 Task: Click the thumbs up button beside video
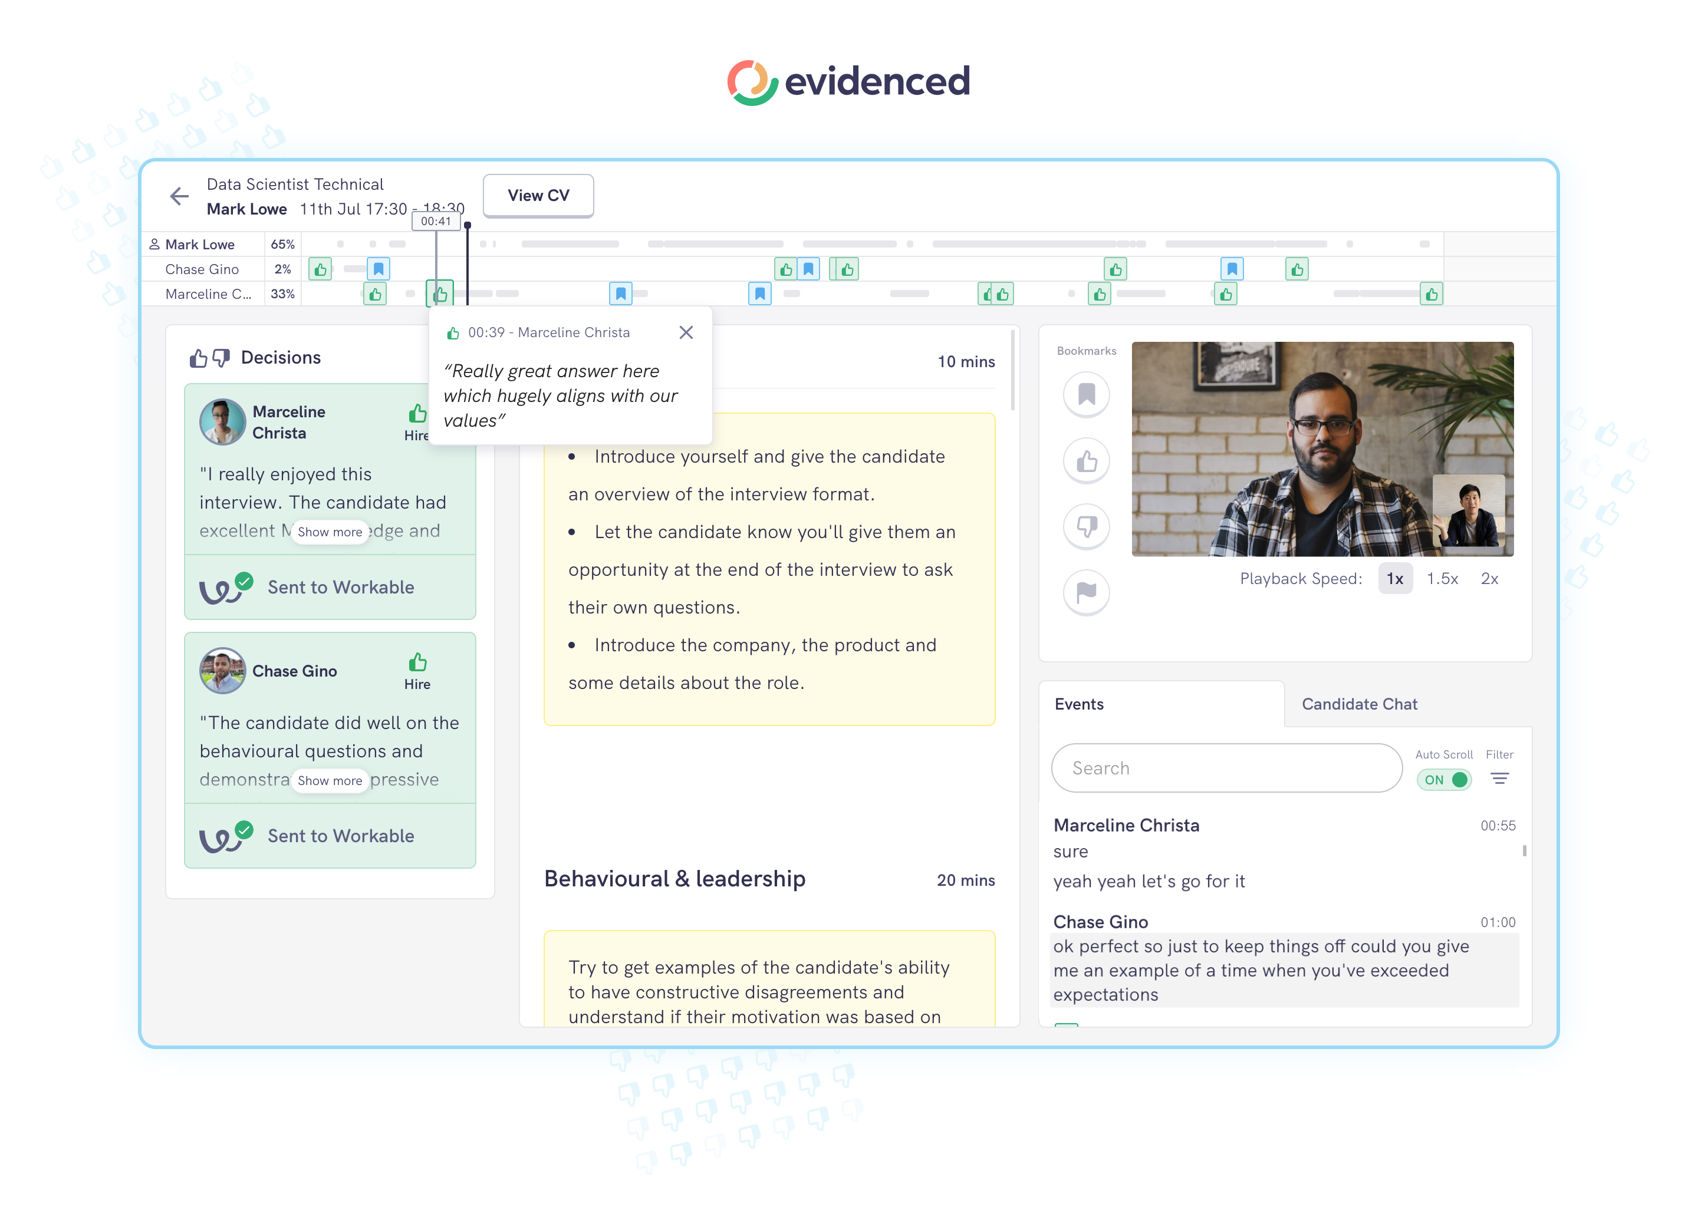pyautogui.click(x=1086, y=461)
